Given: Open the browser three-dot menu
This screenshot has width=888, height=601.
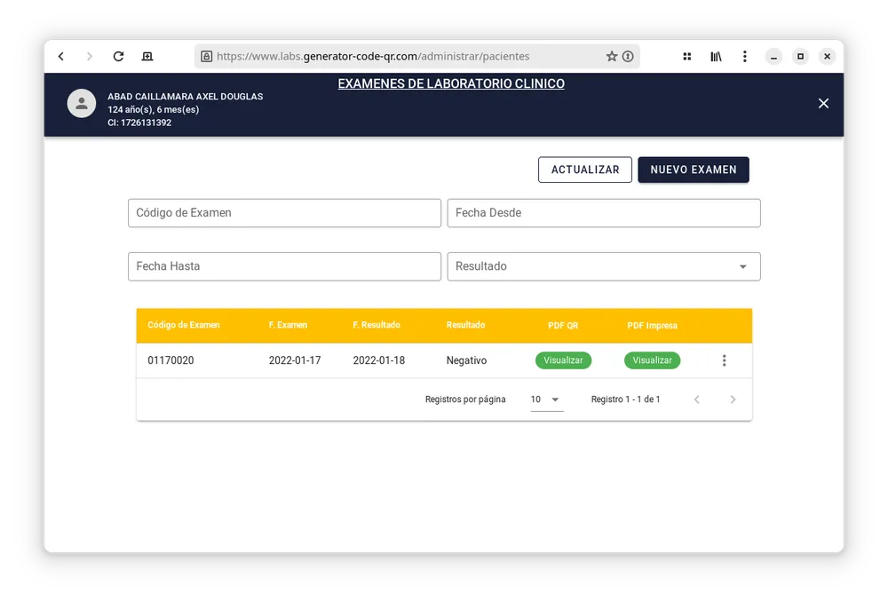Looking at the screenshot, I should click(x=745, y=56).
